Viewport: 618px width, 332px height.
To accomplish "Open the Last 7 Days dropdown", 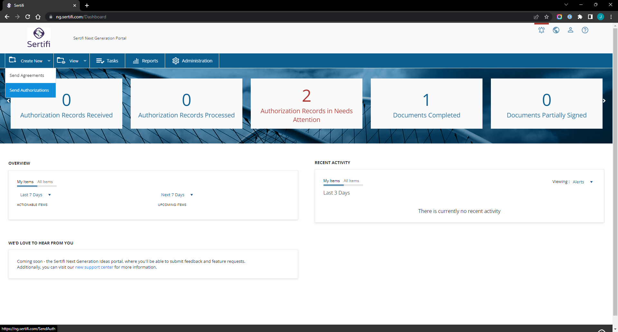I will [x=35, y=195].
